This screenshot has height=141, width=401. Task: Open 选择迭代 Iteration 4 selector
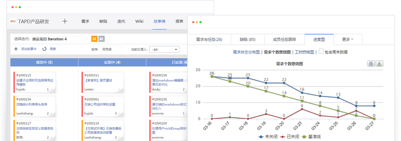[57, 39]
